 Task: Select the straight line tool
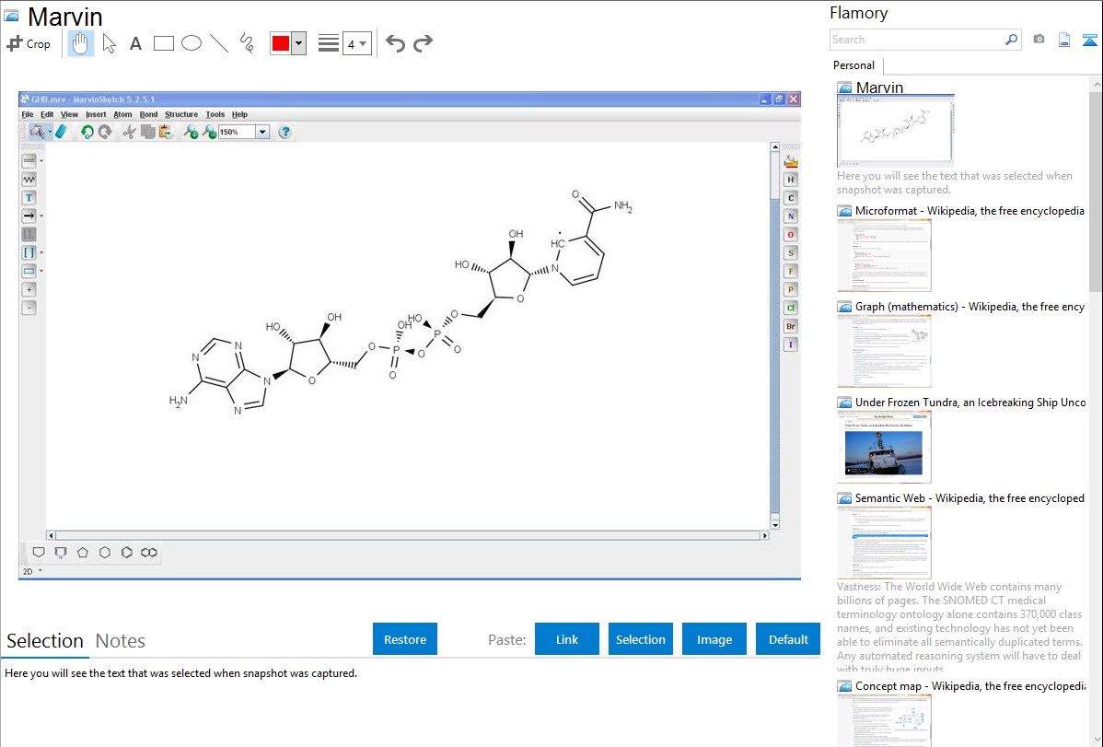[219, 43]
